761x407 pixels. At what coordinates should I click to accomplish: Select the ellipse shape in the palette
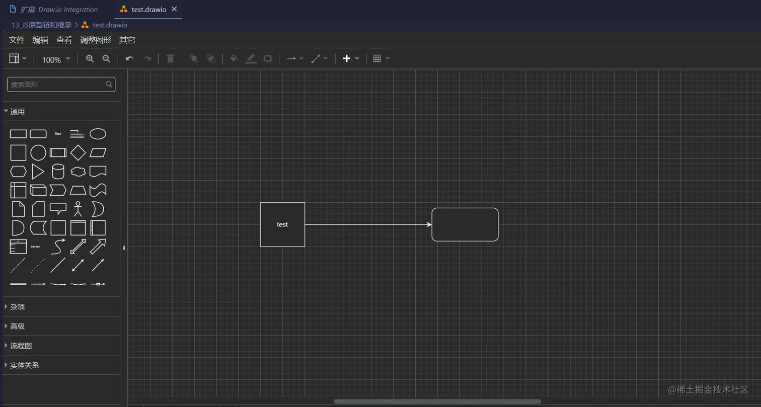click(98, 134)
